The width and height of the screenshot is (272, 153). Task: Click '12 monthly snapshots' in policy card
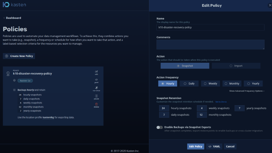(31, 107)
